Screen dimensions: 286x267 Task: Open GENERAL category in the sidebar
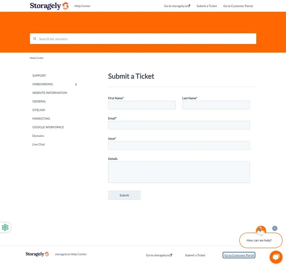click(x=39, y=101)
